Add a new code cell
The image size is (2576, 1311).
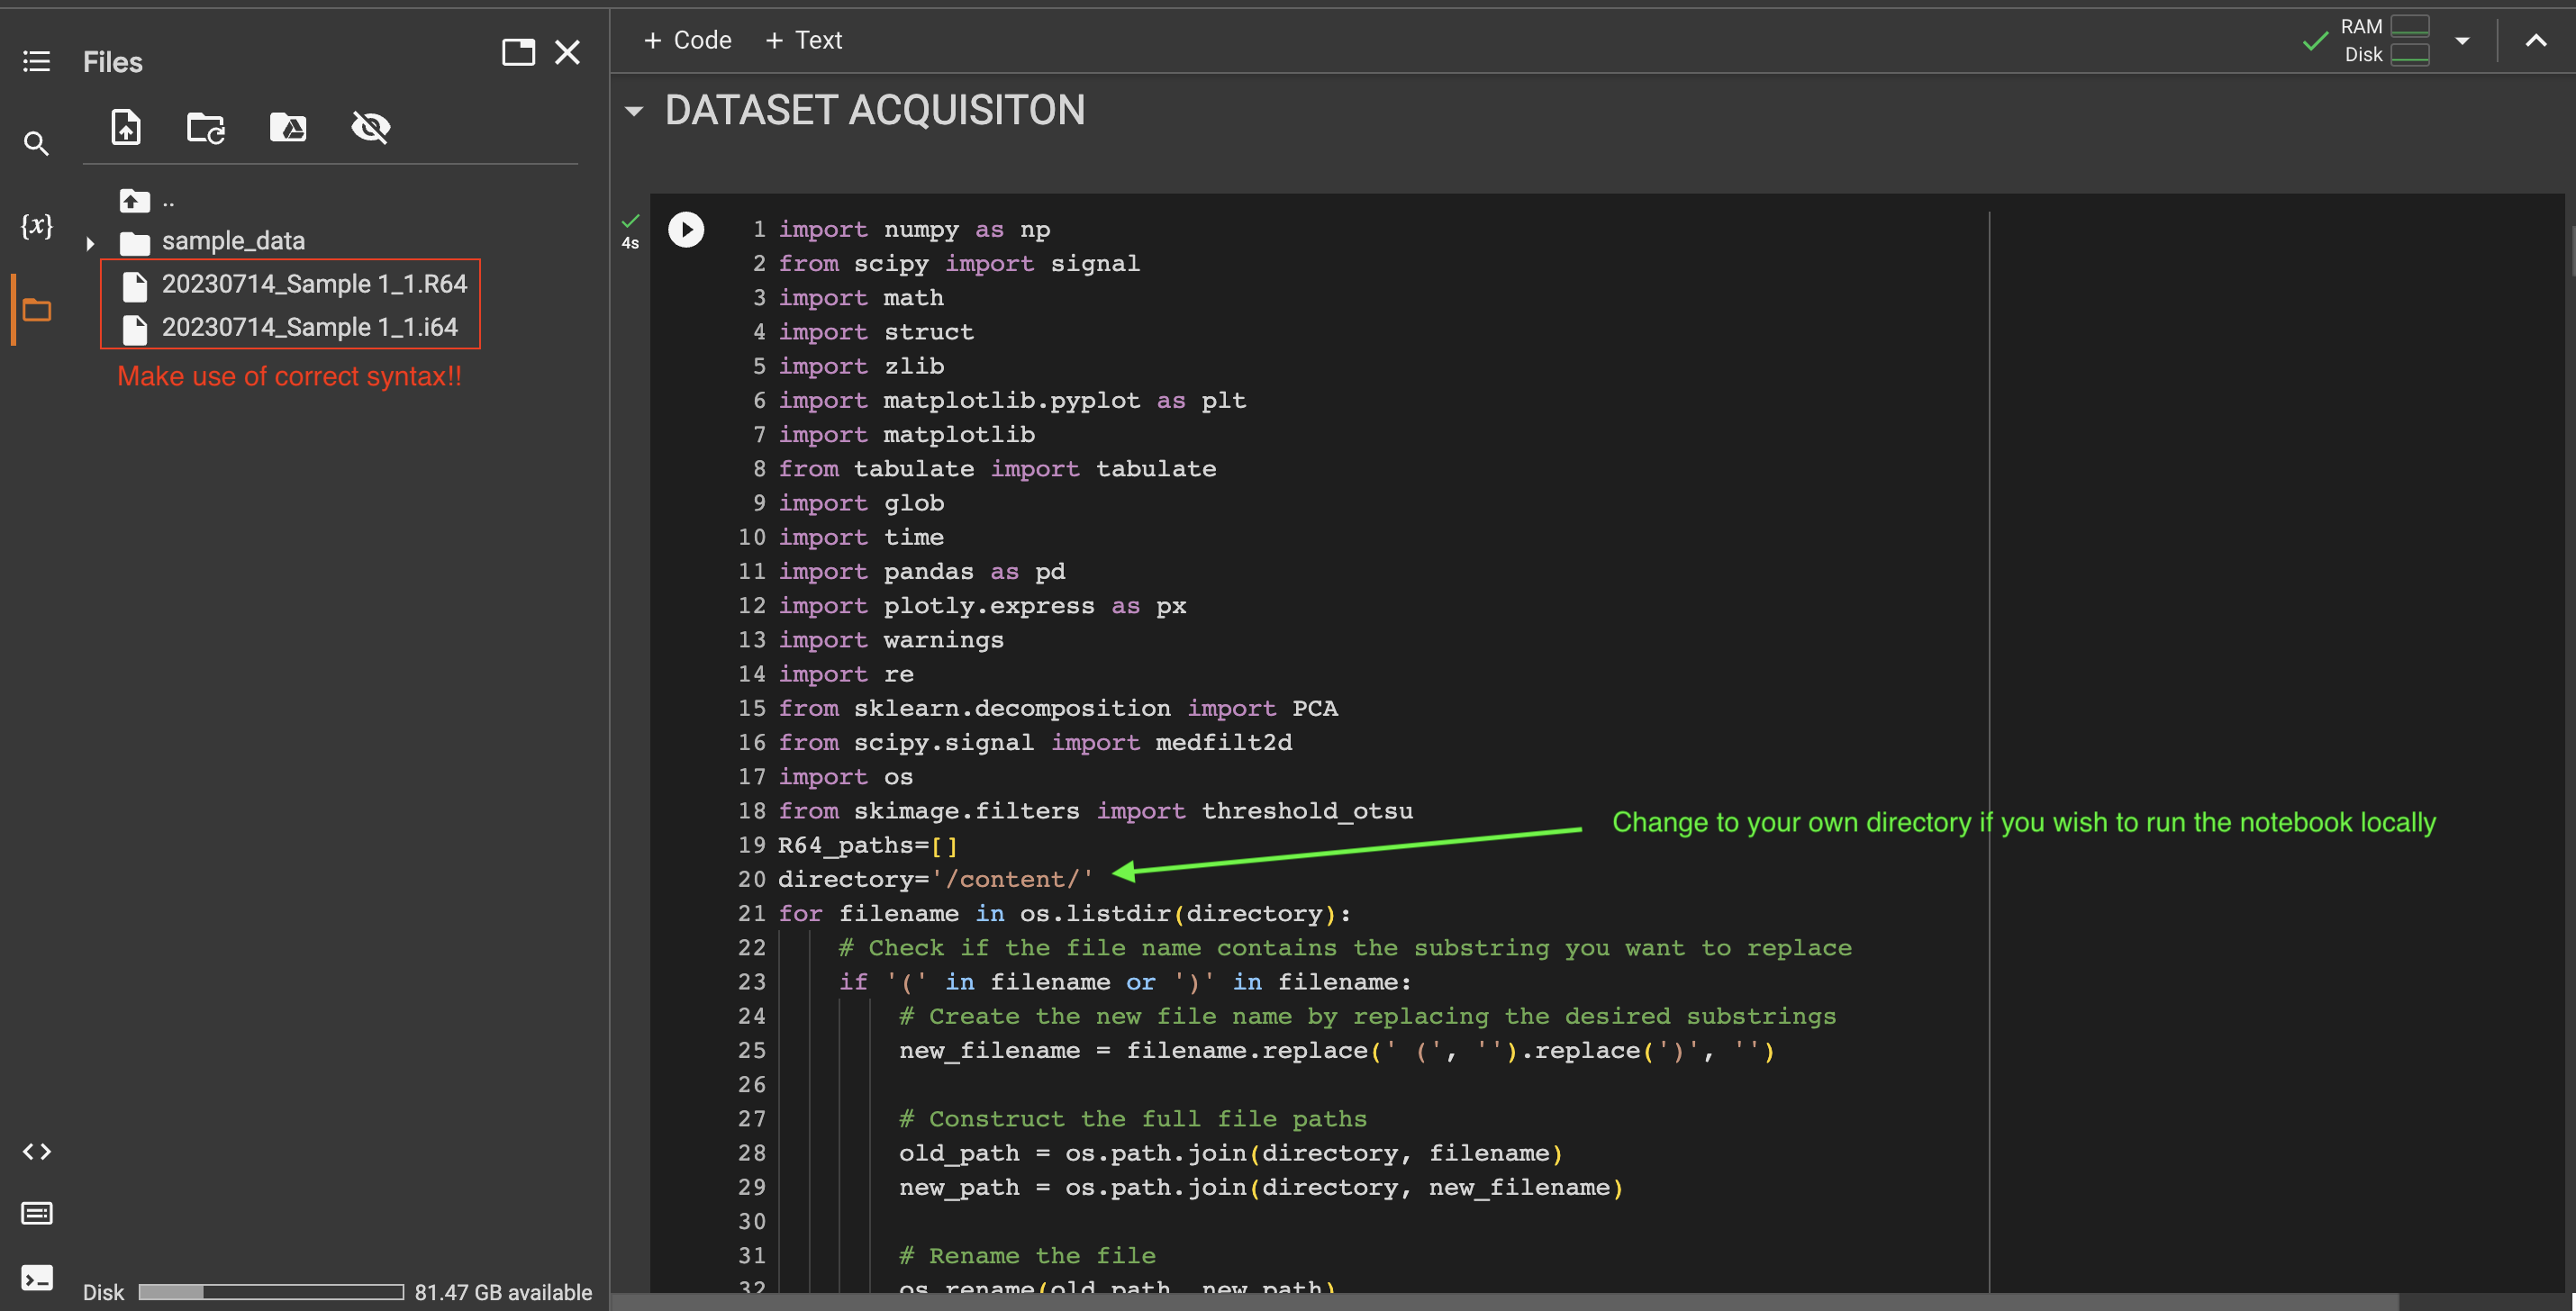coord(687,39)
